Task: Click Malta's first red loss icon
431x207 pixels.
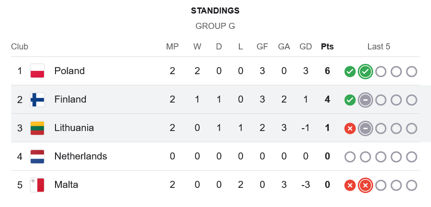Action: tap(350, 185)
